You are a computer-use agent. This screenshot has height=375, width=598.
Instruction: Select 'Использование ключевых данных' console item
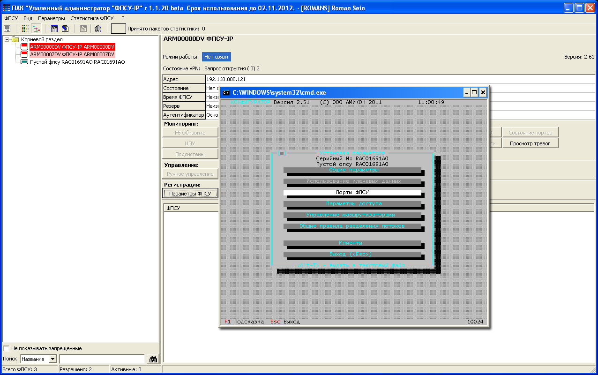tap(352, 181)
